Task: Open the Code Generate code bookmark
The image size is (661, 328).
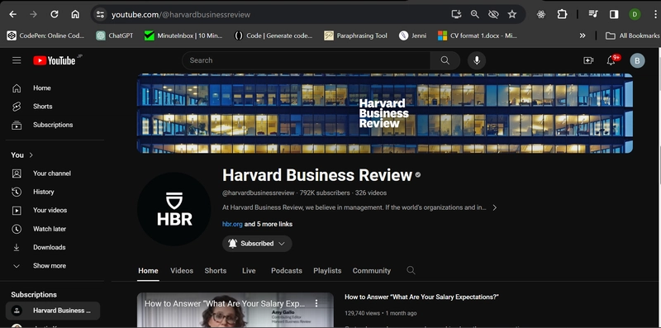Action: [x=273, y=36]
